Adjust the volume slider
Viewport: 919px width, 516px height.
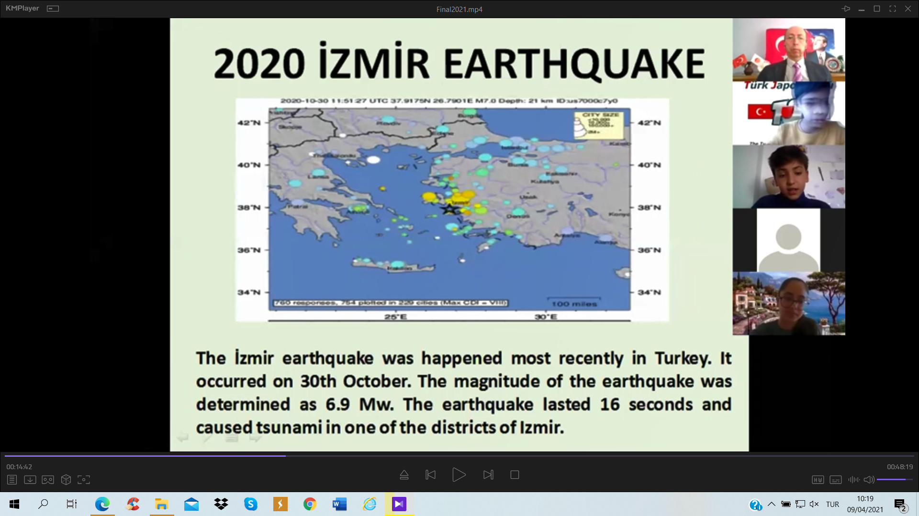click(894, 479)
